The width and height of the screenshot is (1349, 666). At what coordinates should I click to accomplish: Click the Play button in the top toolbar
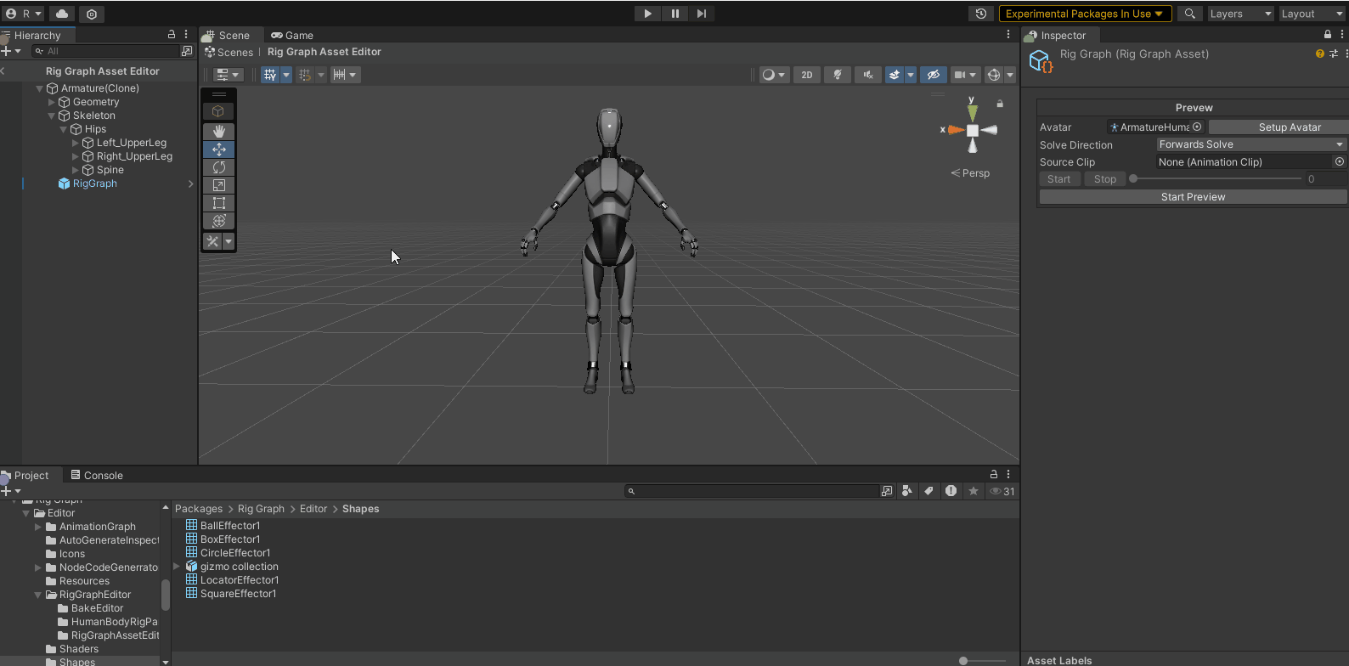(x=647, y=14)
